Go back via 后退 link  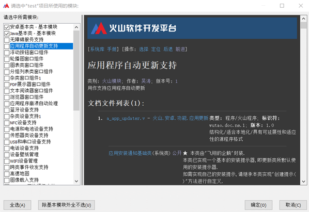click(168, 49)
